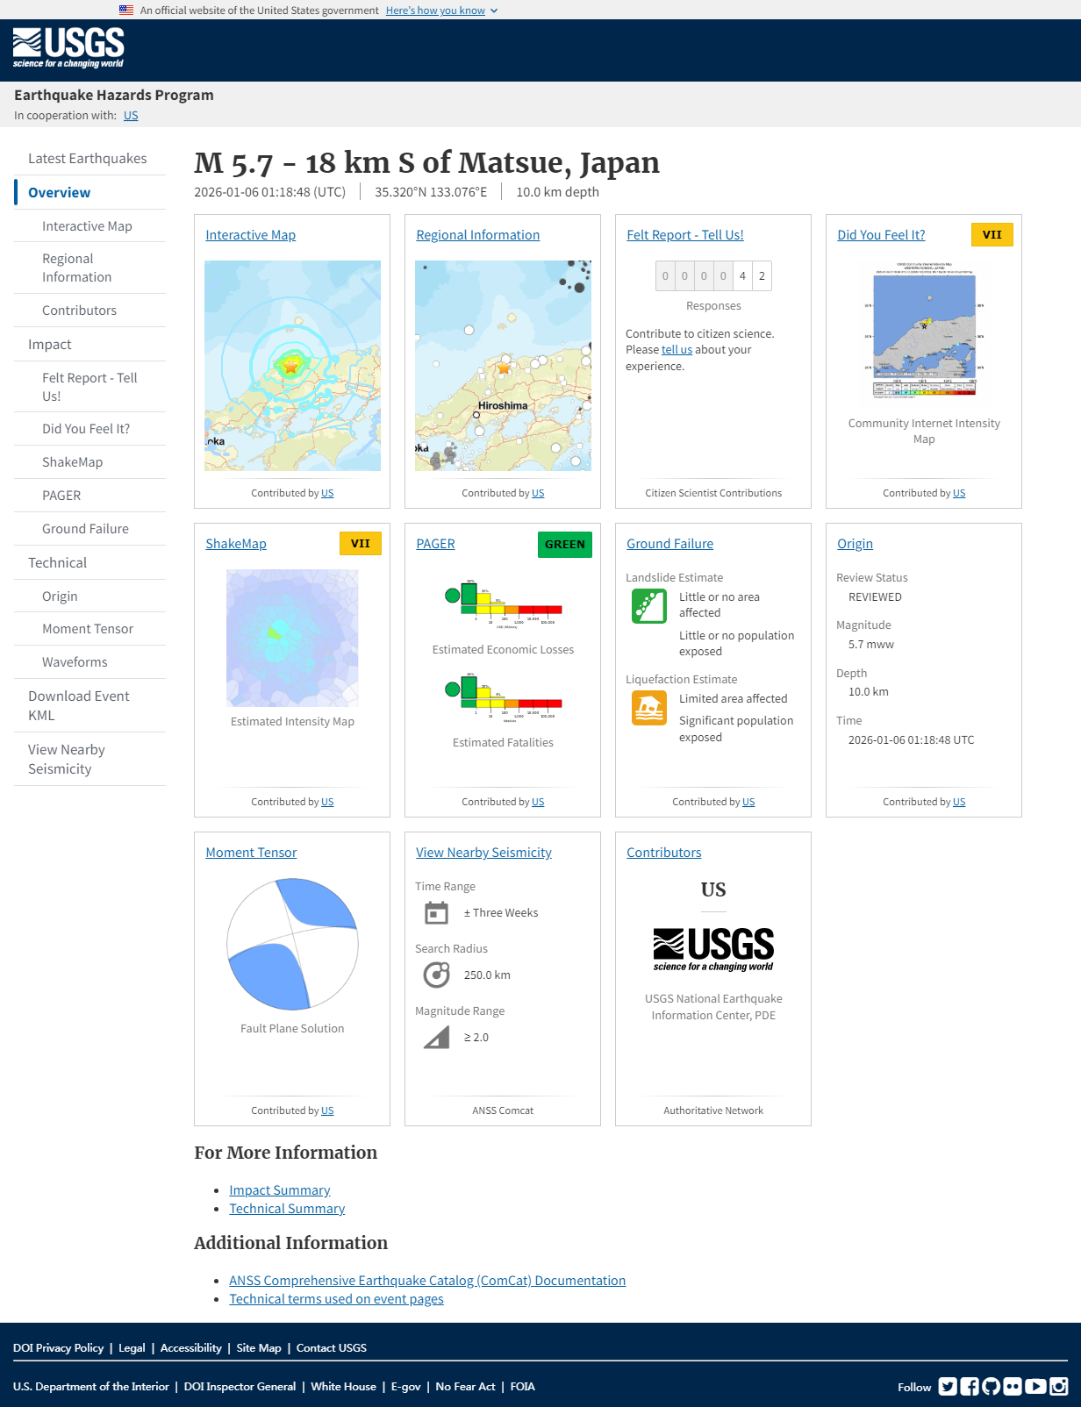Click the search radius target icon
The height and width of the screenshot is (1407, 1081).
coord(436,975)
